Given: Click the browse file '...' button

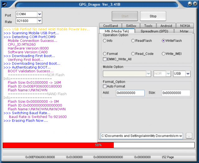Looking at the screenshot, I should pyautogui.click(x=189, y=136).
